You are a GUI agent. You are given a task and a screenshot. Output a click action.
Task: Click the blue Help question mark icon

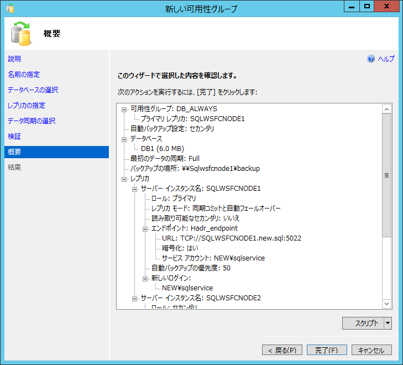click(x=371, y=59)
